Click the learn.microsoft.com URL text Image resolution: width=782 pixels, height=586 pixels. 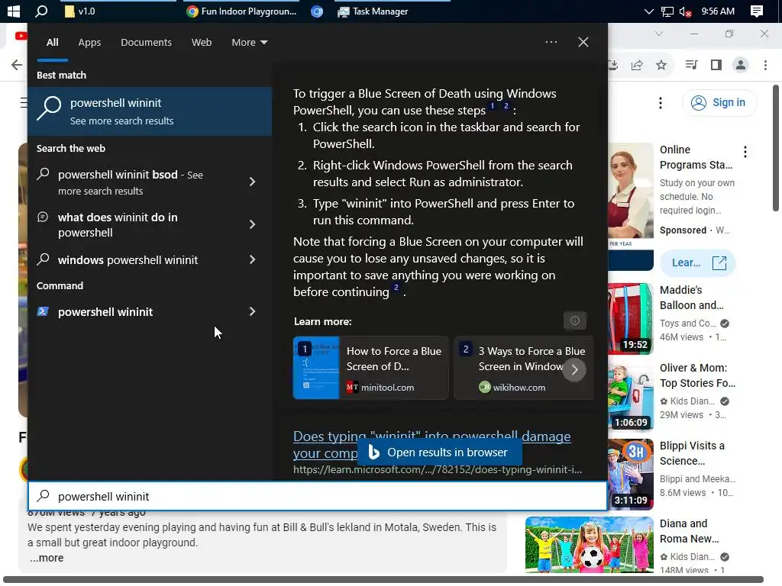(x=438, y=470)
